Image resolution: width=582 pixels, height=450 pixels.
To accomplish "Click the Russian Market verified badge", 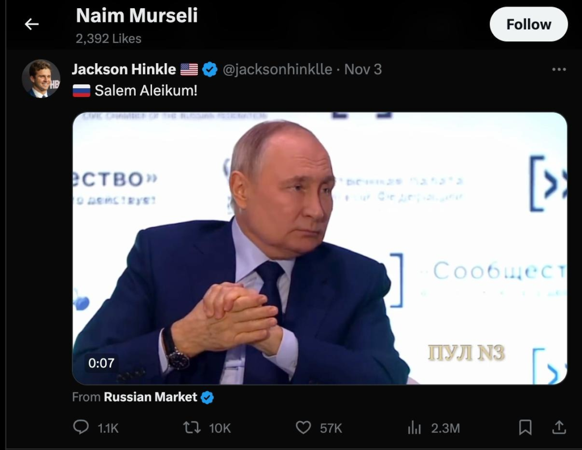I will click(x=207, y=398).
